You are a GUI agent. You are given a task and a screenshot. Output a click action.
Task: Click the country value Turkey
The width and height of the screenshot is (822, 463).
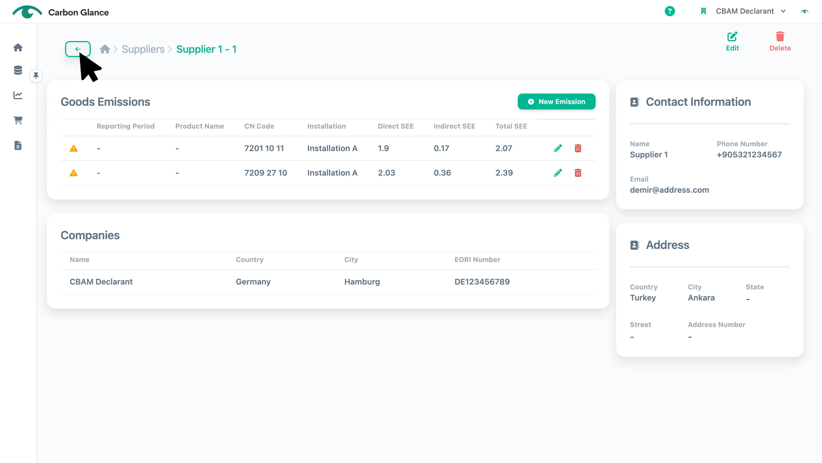point(643,298)
